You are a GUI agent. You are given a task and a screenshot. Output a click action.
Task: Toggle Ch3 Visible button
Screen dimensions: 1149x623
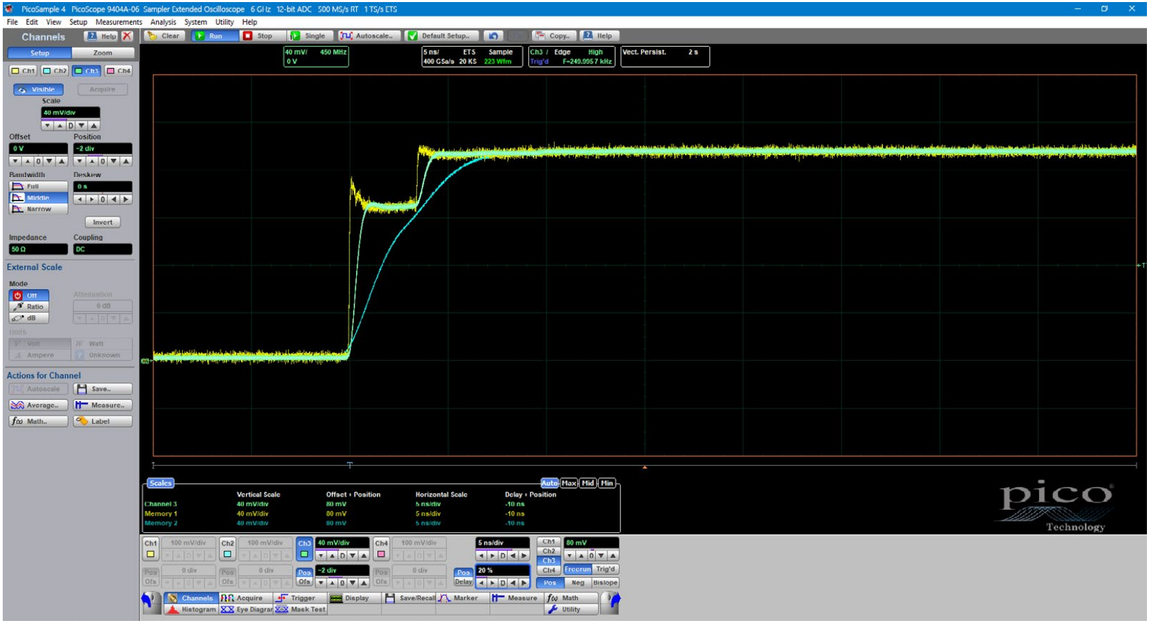click(x=38, y=89)
